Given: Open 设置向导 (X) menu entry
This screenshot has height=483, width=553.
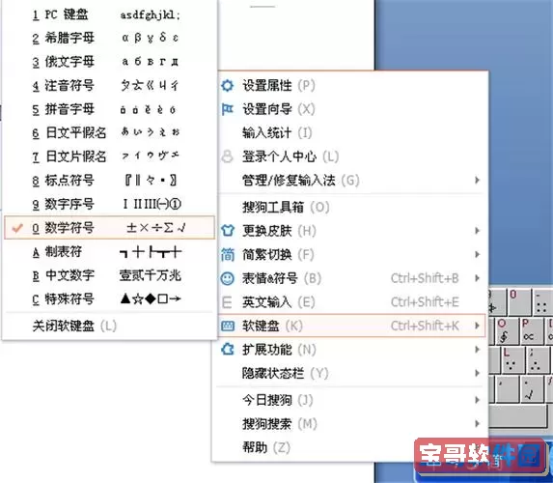Looking at the screenshot, I should [x=351, y=109].
